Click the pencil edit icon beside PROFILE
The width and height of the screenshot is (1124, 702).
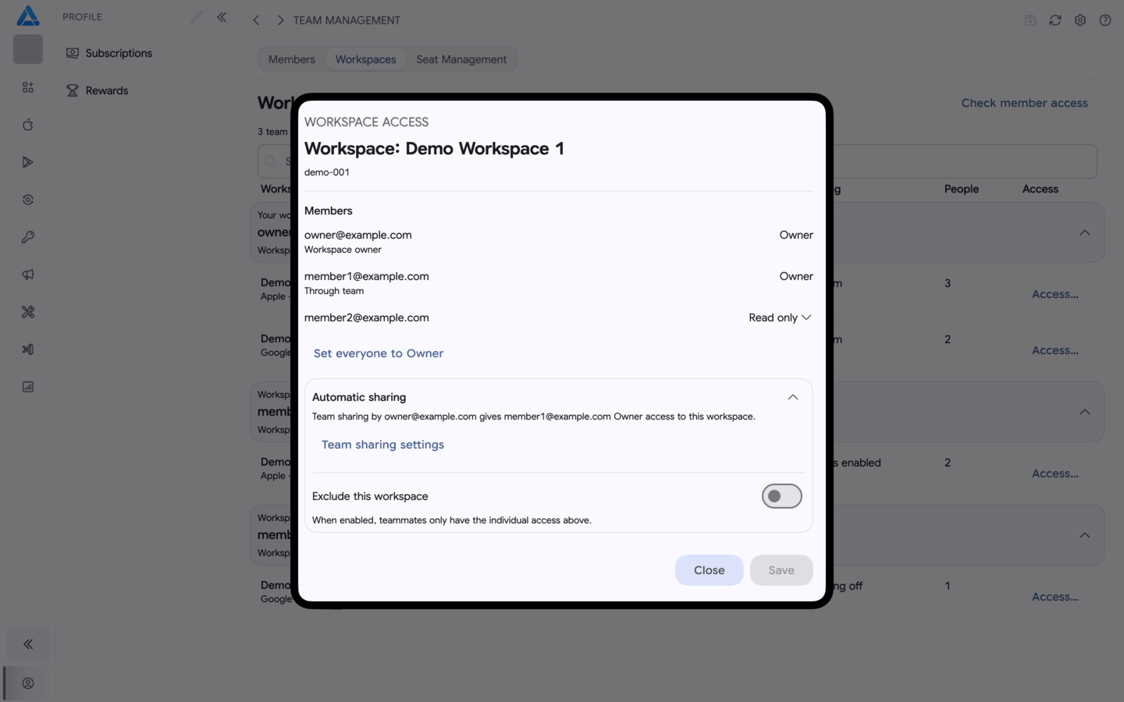point(197,16)
